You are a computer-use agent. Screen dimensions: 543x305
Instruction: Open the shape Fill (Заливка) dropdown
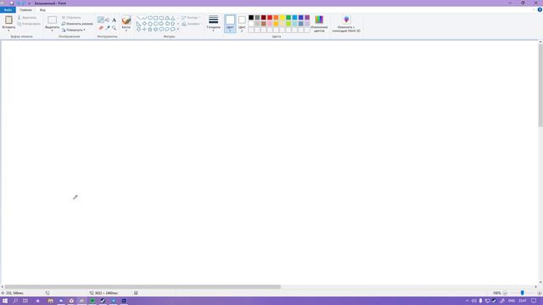tap(191, 24)
